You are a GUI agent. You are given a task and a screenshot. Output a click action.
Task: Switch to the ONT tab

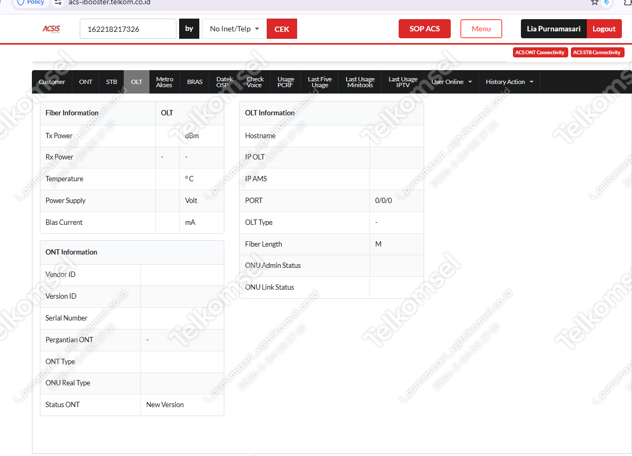86,82
